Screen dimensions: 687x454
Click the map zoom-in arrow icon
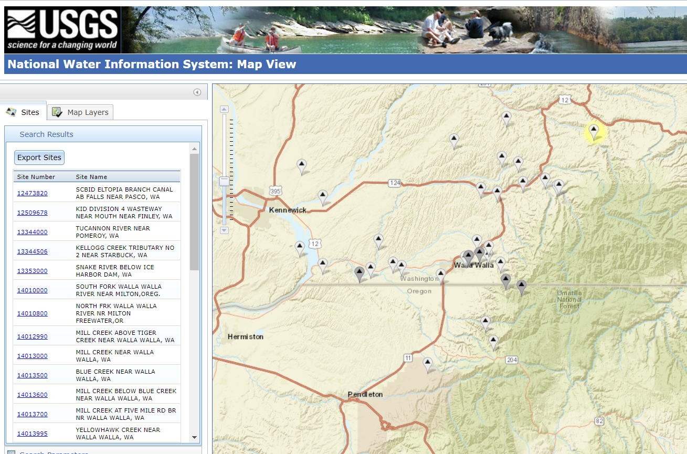click(x=224, y=109)
